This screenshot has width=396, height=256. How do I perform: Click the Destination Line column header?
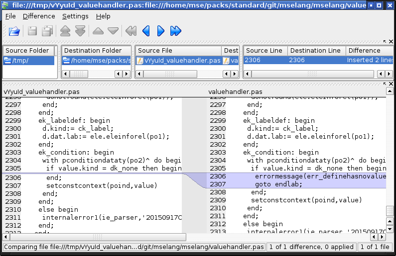pos(315,51)
